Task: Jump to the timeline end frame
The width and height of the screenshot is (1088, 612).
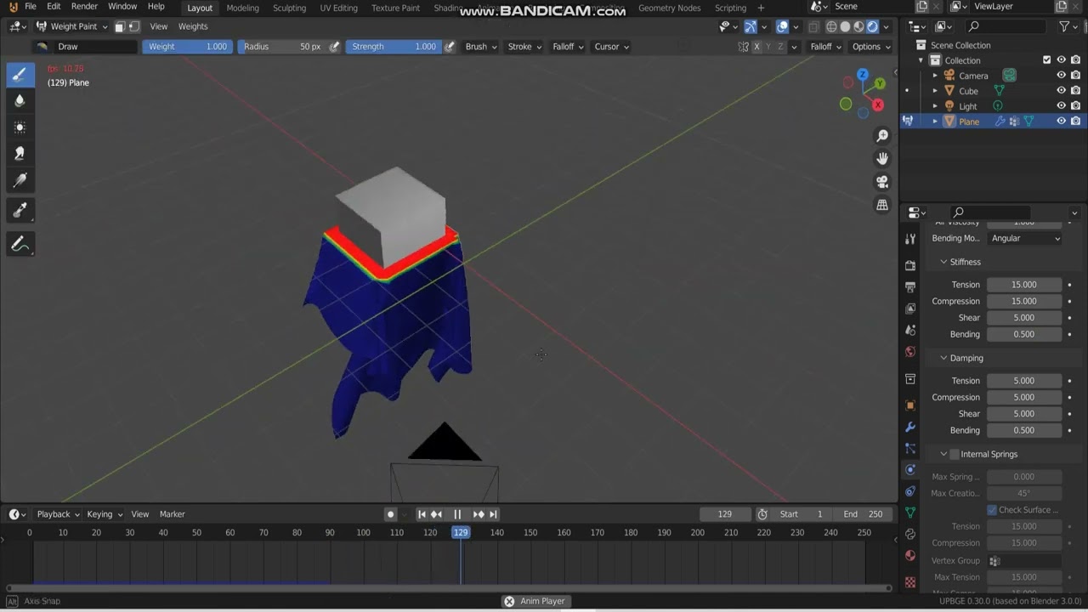Action: point(493,514)
